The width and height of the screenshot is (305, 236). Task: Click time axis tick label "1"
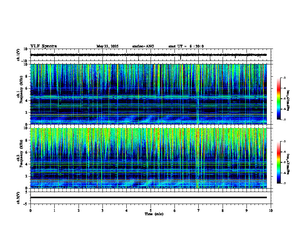[54, 211]
